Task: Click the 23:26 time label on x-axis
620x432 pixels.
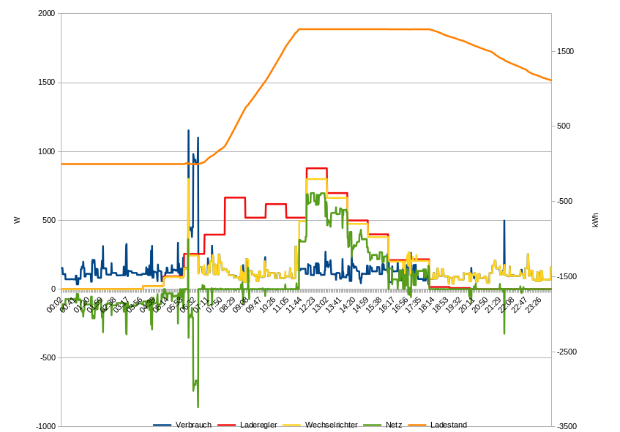Action: (x=532, y=304)
